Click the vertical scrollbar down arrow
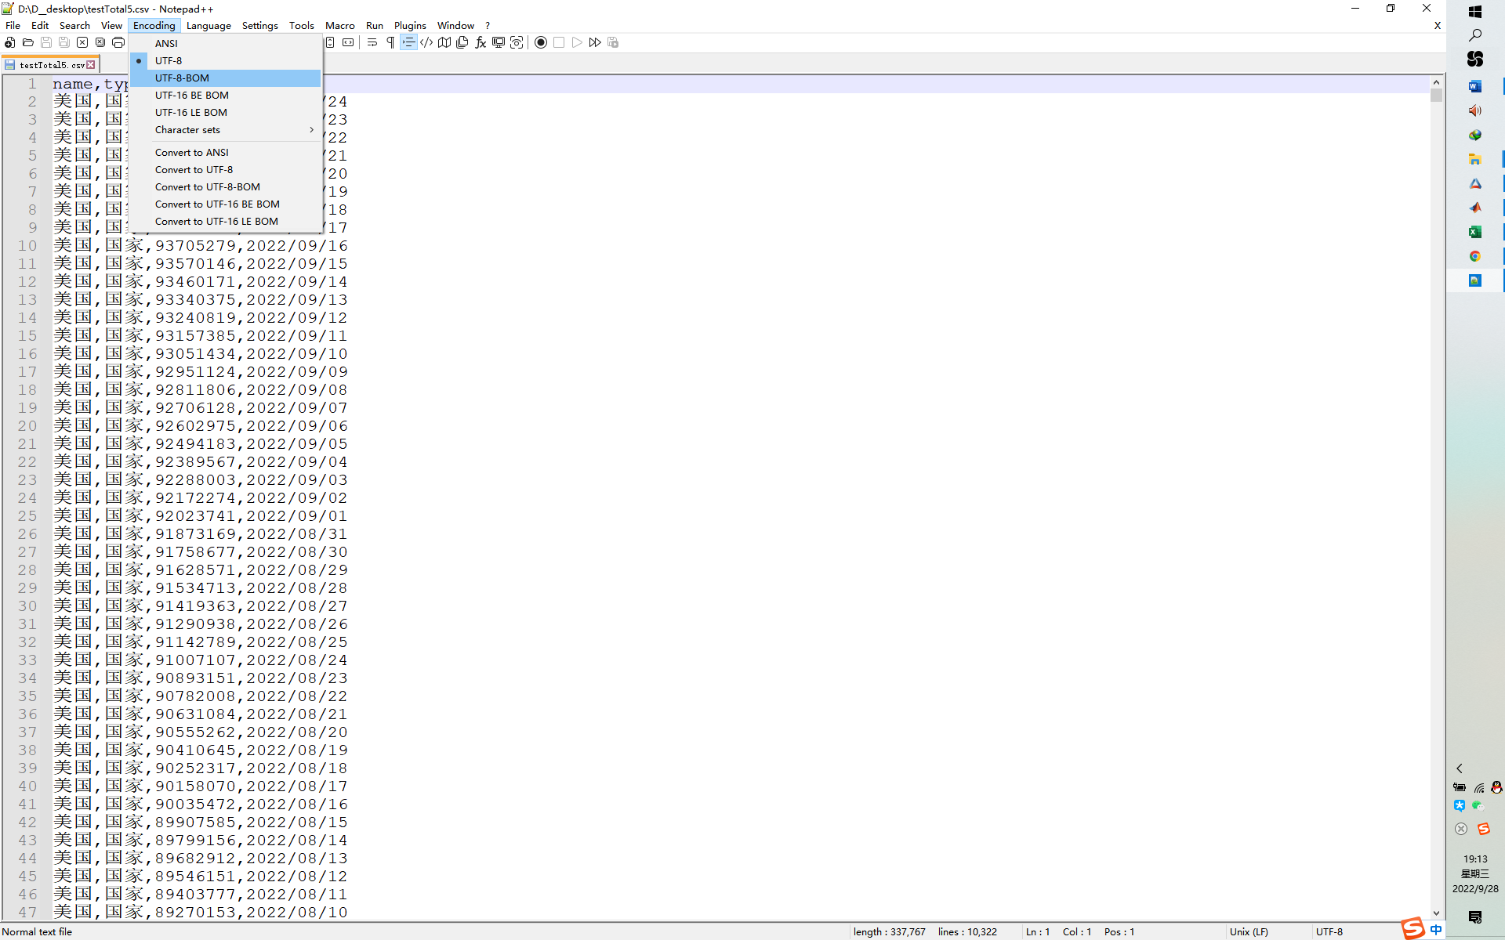Image resolution: width=1505 pixels, height=940 pixels. [1436, 913]
